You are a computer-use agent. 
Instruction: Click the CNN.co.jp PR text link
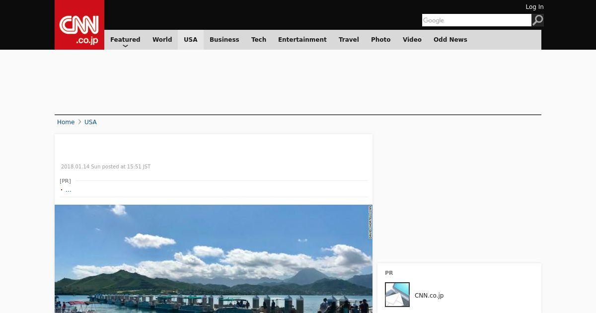pos(429,296)
